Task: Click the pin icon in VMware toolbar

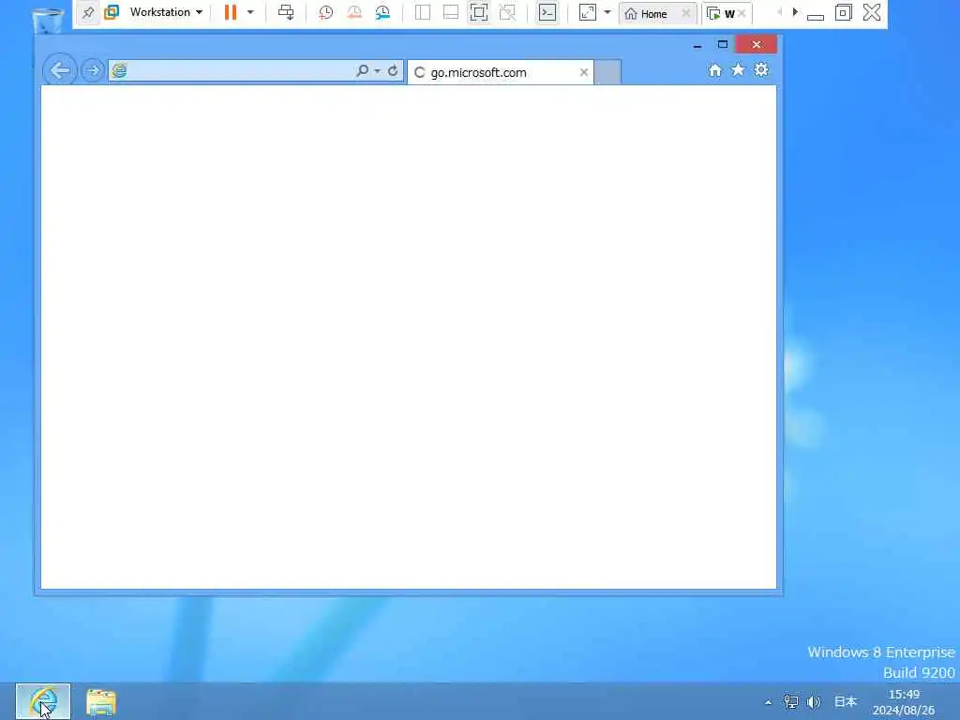Action: 88,12
